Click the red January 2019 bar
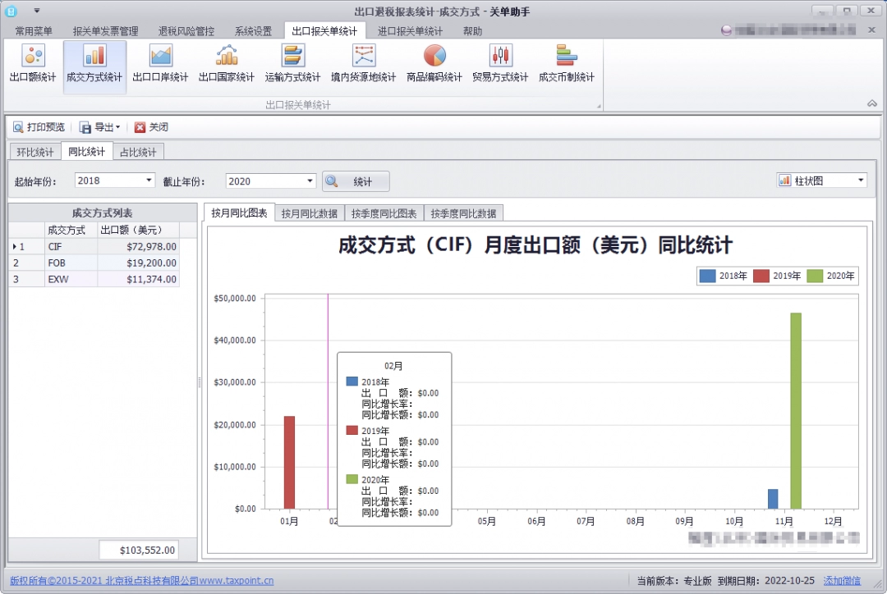Viewport: 887px width, 594px height. point(289,462)
